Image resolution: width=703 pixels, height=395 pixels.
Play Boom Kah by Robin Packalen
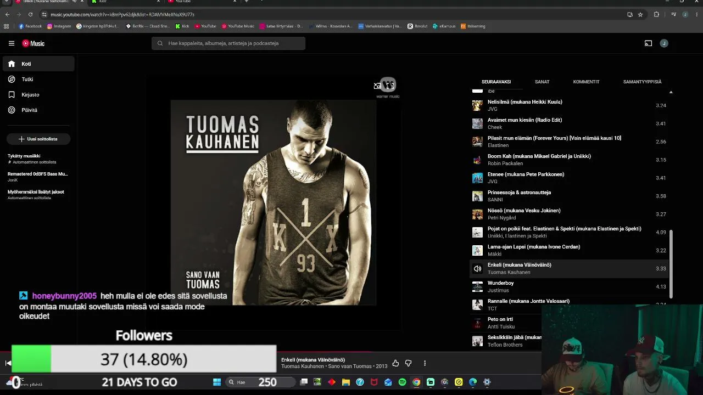pos(570,160)
